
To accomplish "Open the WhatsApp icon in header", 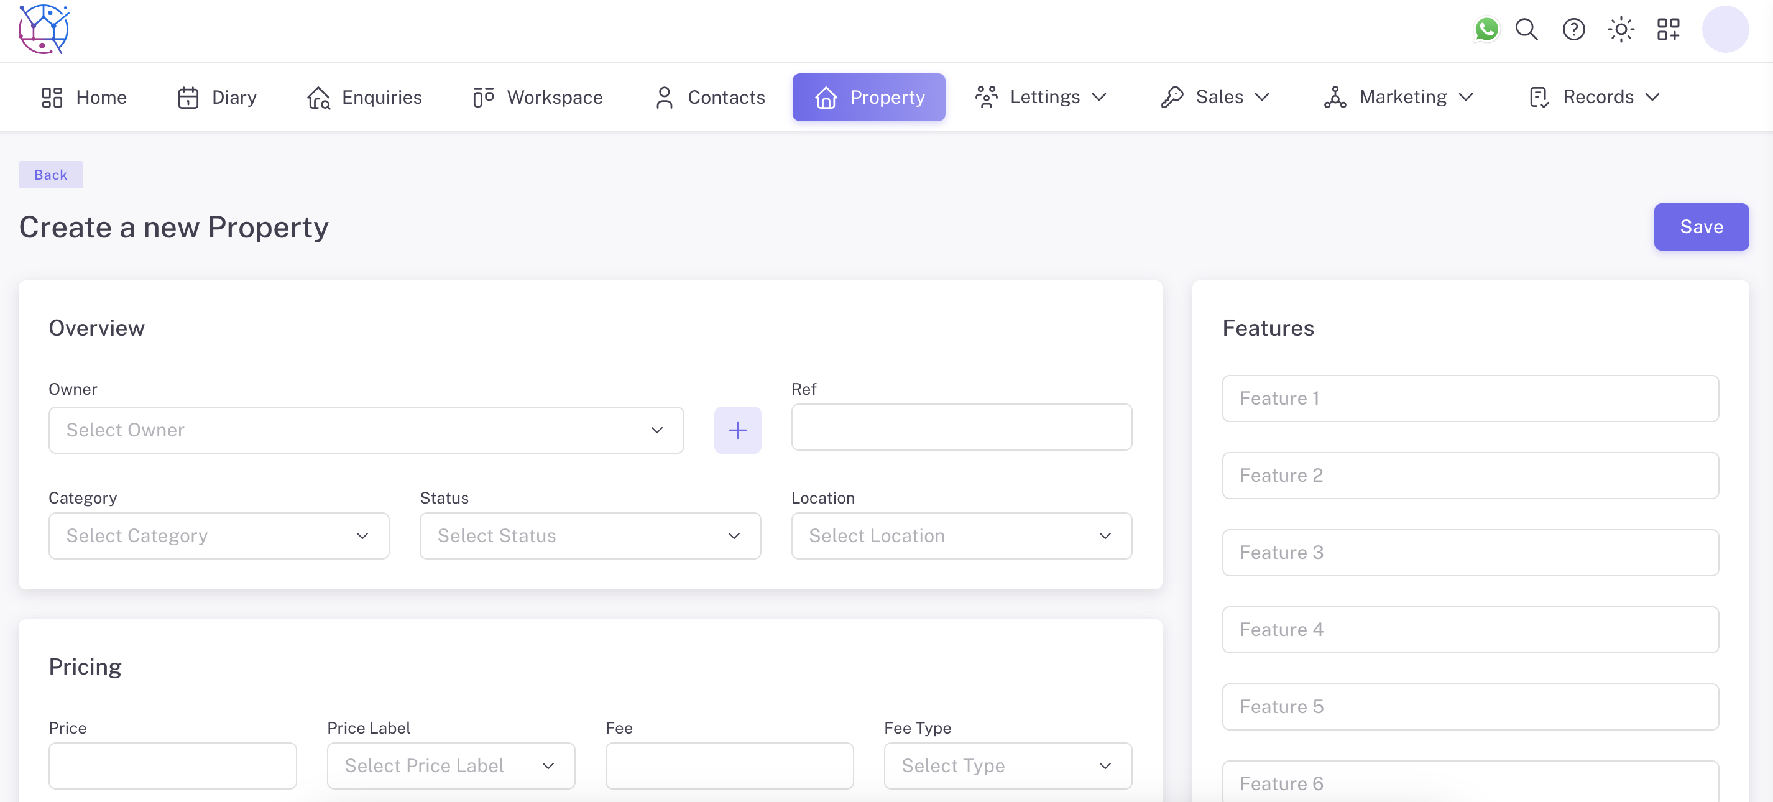I will (1486, 30).
